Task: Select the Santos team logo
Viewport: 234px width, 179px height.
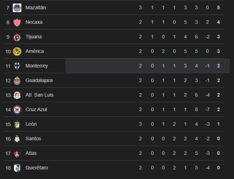Action: [x=17, y=139]
